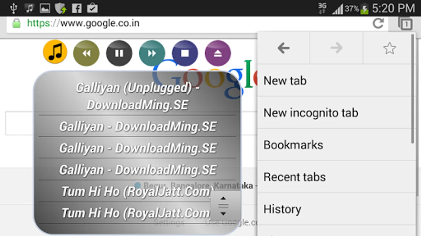Tap the picture notification icon in status bar
The width and height of the screenshot is (421, 236).
[45, 8]
